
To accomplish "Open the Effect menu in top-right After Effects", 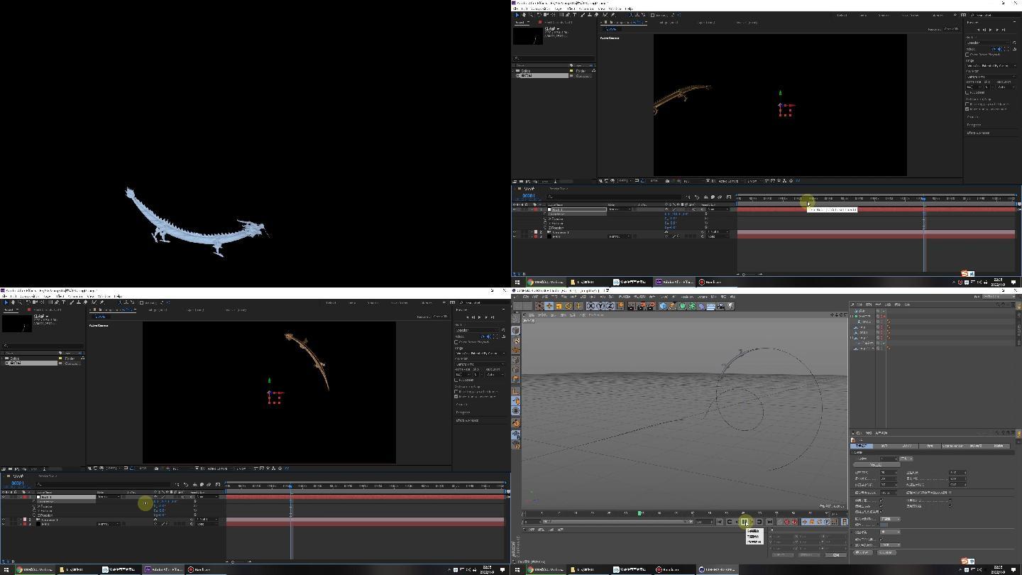I will (571, 9).
